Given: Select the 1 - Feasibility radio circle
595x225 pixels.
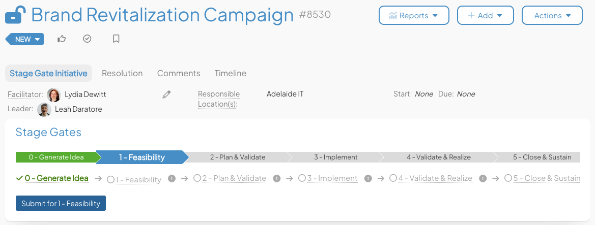Looking at the screenshot, I should [x=111, y=179].
